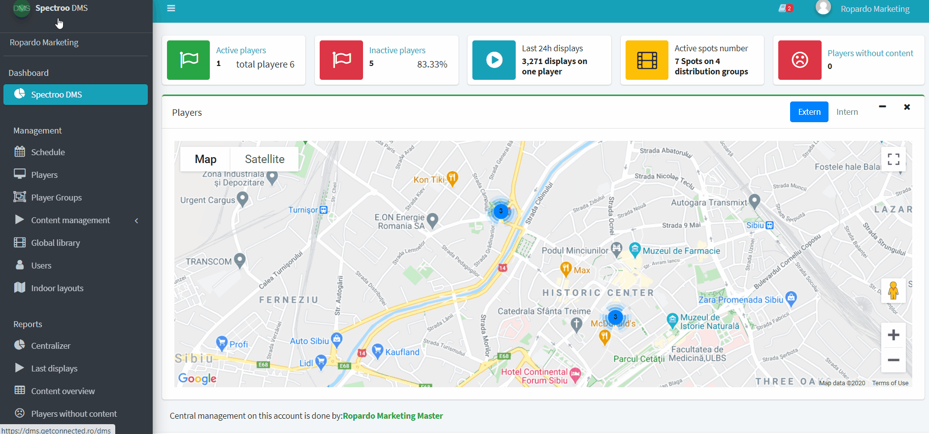Click the Global library film icon
Image resolution: width=929 pixels, height=434 pixels.
point(20,242)
